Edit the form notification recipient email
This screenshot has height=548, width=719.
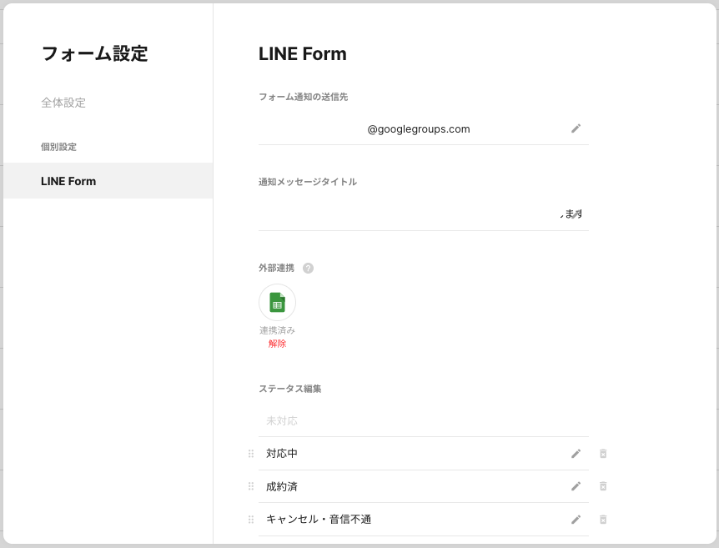pos(576,128)
